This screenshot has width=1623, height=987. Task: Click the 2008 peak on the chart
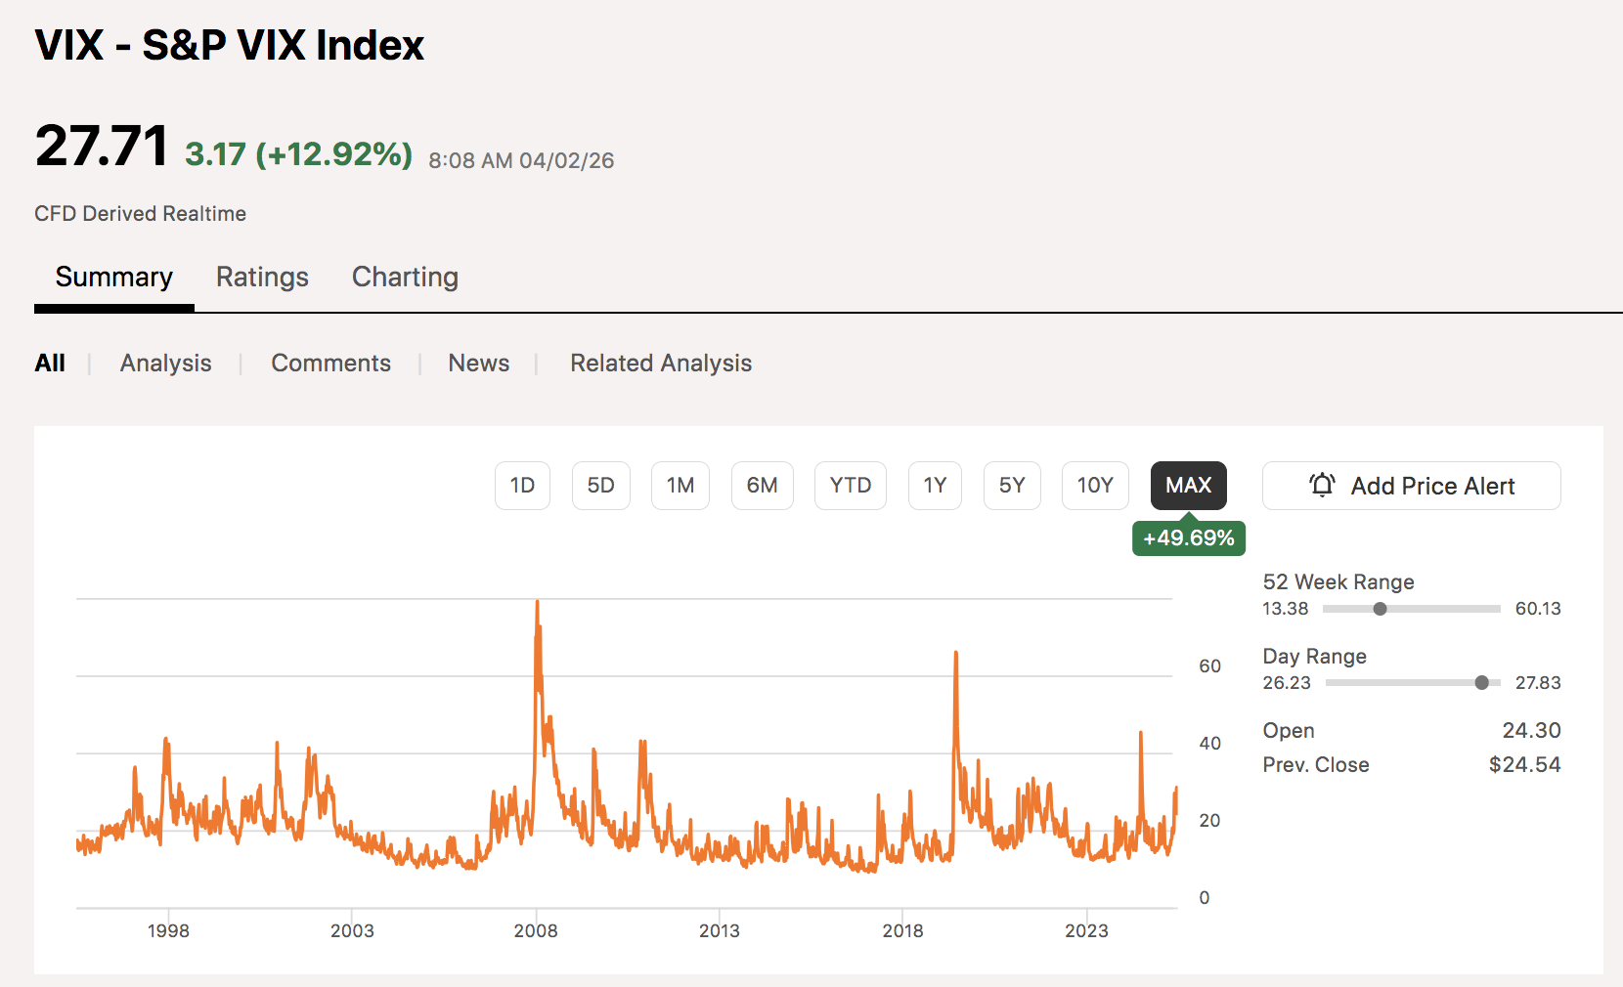pyautogui.click(x=537, y=604)
